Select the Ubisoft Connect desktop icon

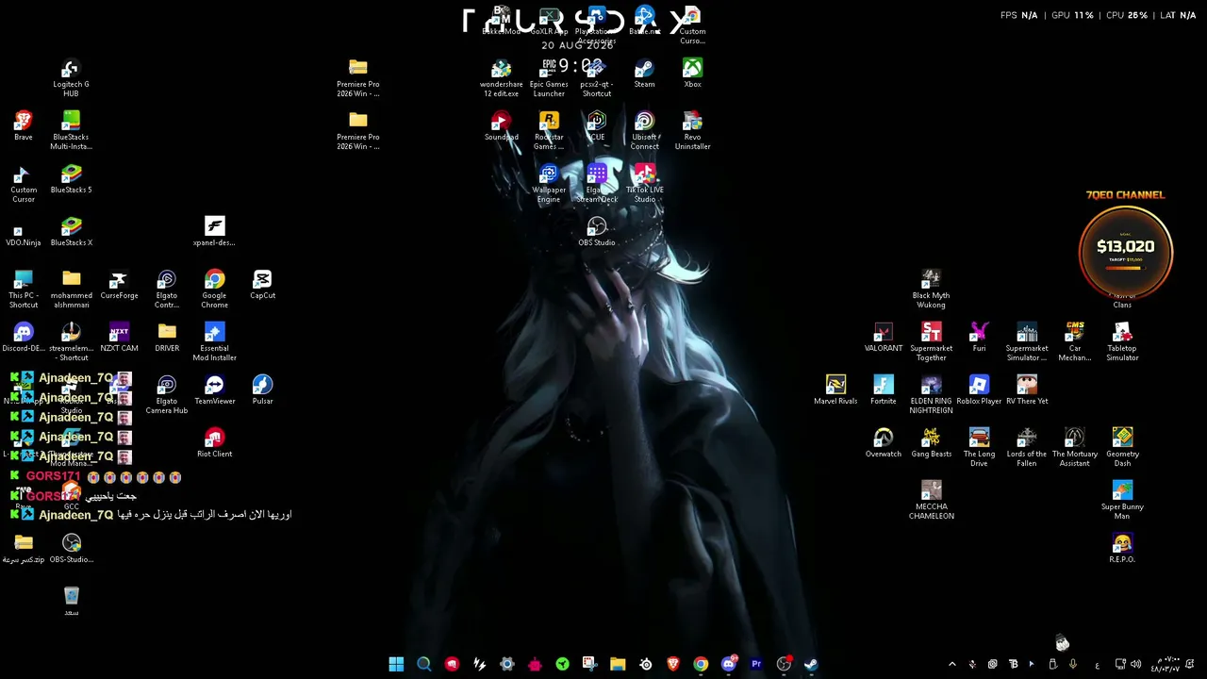[644, 131]
